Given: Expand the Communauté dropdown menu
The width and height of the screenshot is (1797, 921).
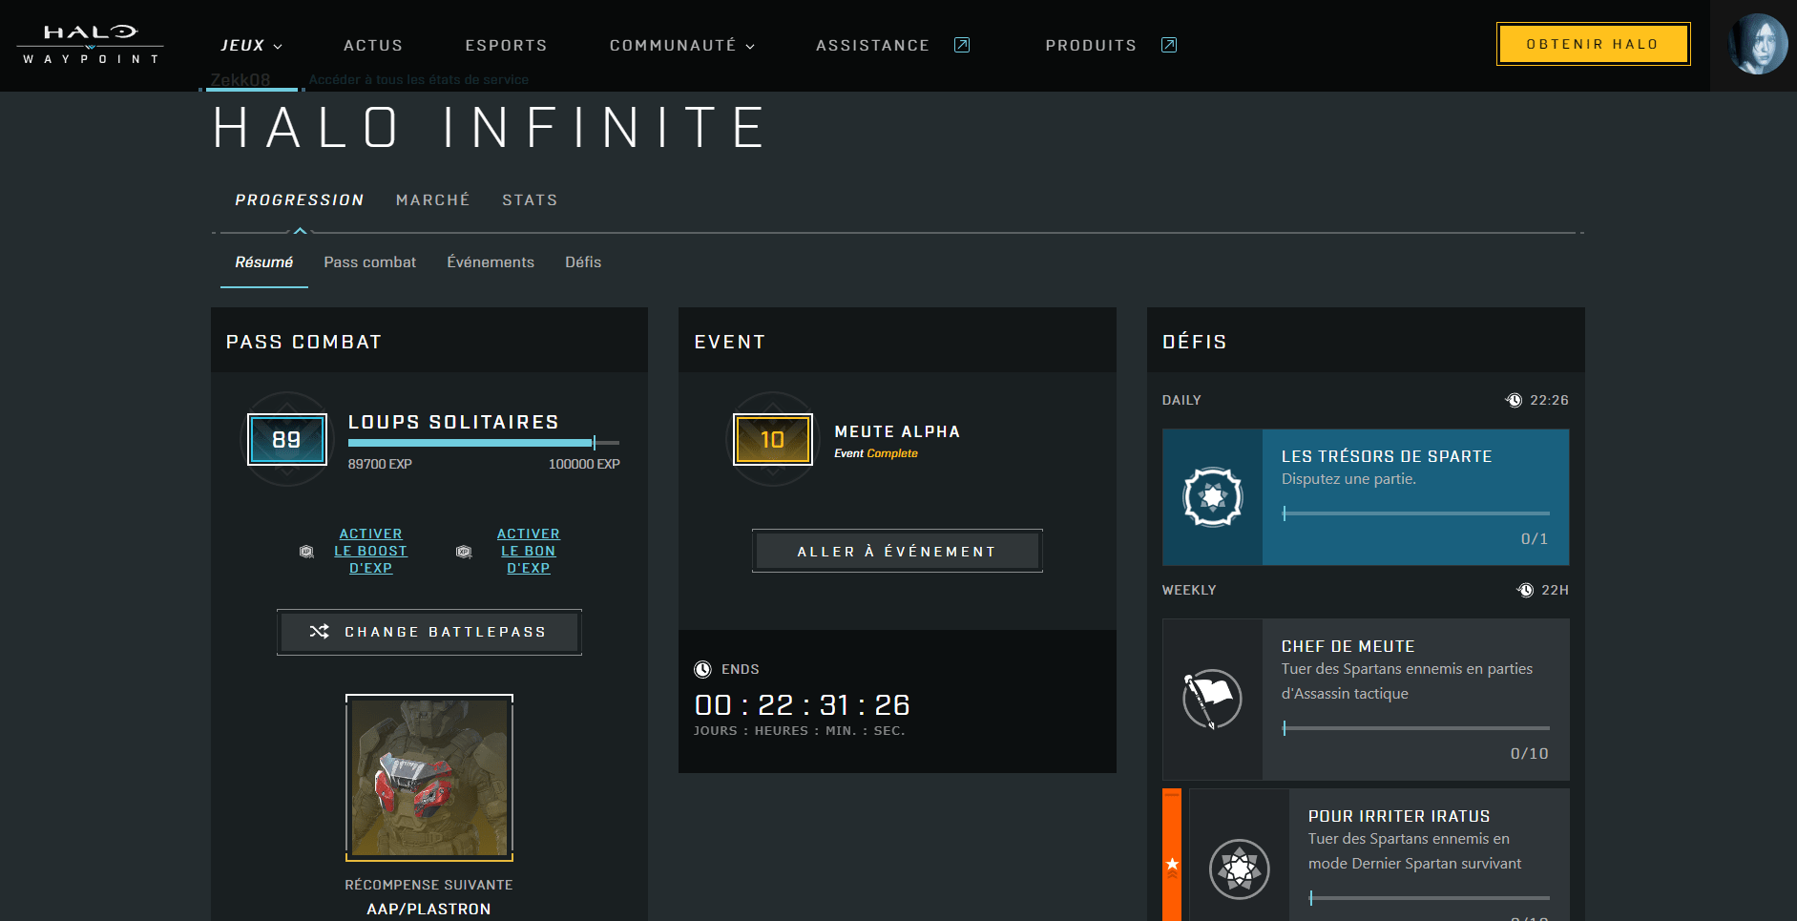Looking at the screenshot, I should [682, 45].
